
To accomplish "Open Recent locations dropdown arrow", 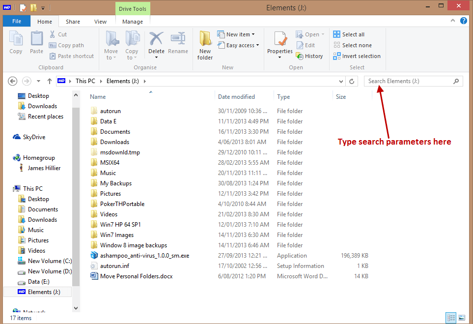I will 38,81.
